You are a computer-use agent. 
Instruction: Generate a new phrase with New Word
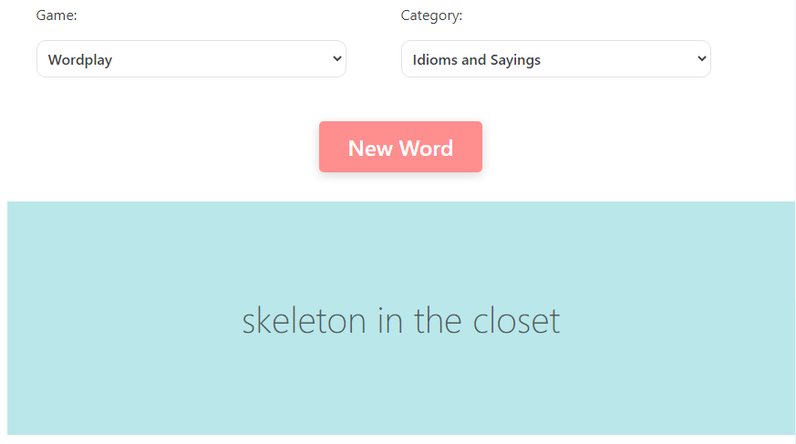tap(400, 147)
